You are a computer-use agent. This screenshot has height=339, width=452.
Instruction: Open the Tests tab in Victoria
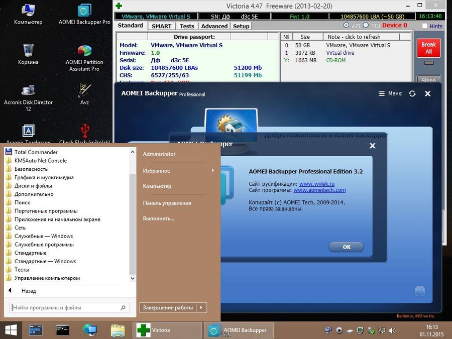click(x=187, y=26)
